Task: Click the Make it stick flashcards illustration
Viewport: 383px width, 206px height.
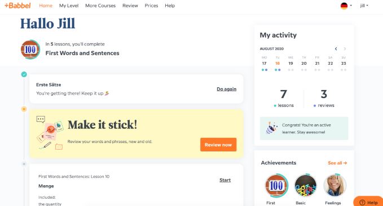Action: (50, 133)
